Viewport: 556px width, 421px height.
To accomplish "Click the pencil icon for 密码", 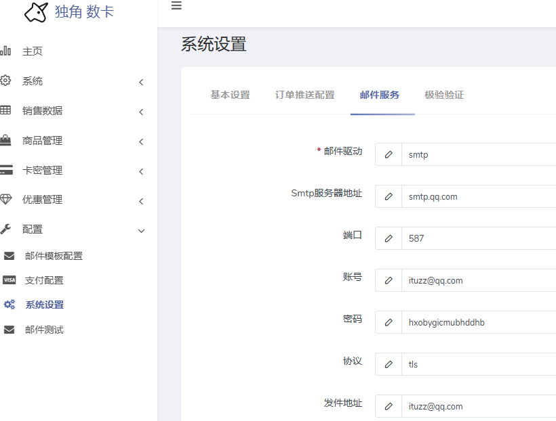I will tap(389, 322).
